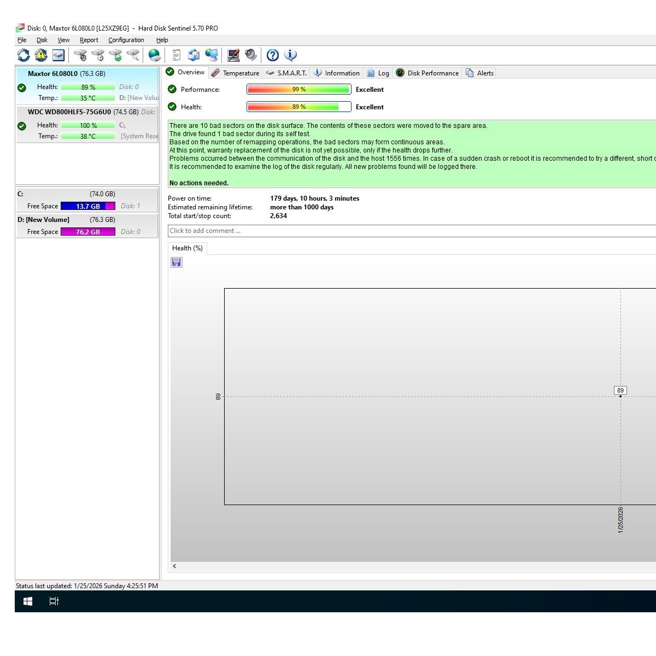The height and width of the screenshot is (656, 656).
Task: Click the speaker sound toolbar icon
Action: coord(251,55)
